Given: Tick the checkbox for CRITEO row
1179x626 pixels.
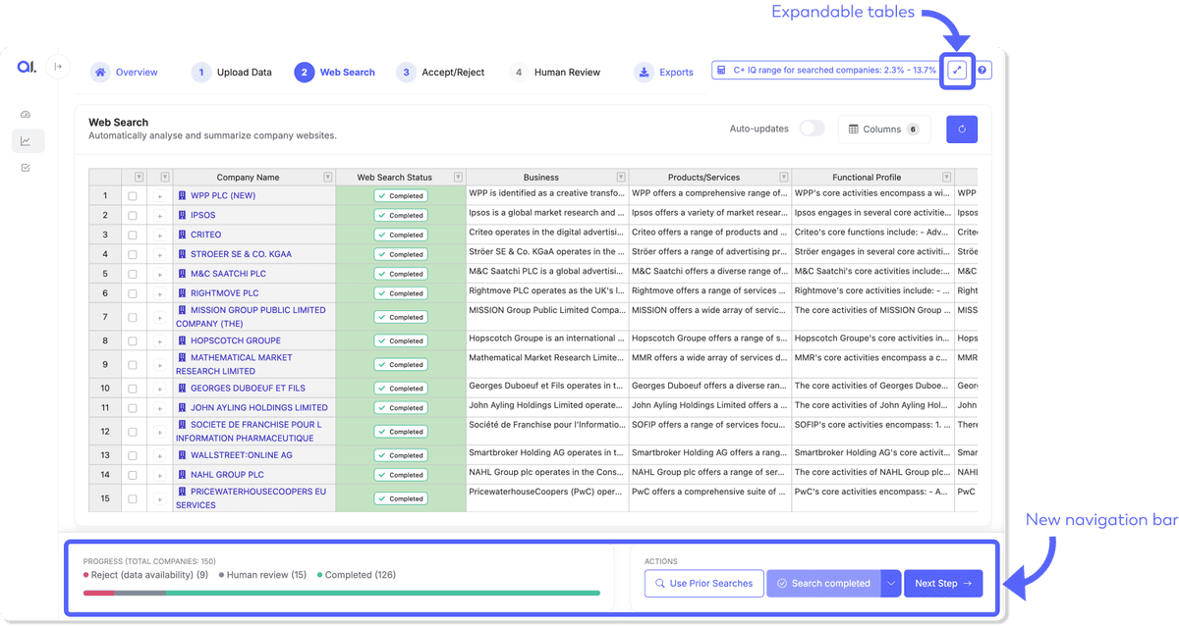Looking at the screenshot, I should click(133, 235).
